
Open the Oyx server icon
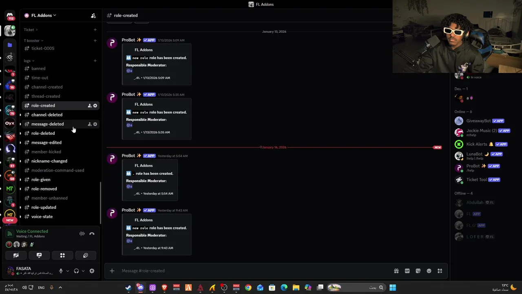point(10,123)
